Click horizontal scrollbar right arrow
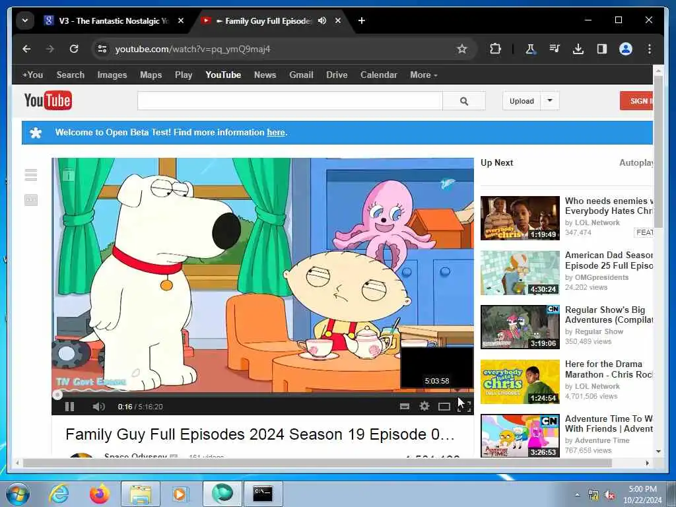The width and height of the screenshot is (676, 507). [647, 463]
